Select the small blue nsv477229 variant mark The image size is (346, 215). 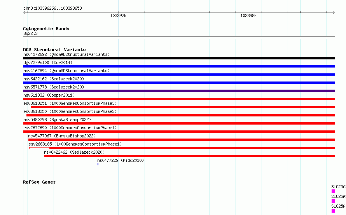[x=98, y=164]
